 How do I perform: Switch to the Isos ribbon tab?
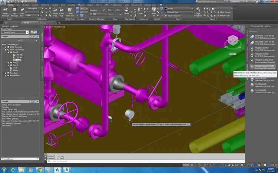[18, 5]
